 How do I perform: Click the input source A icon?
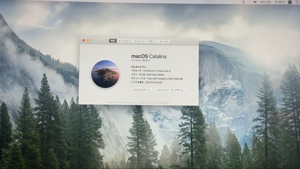click(290, 2)
